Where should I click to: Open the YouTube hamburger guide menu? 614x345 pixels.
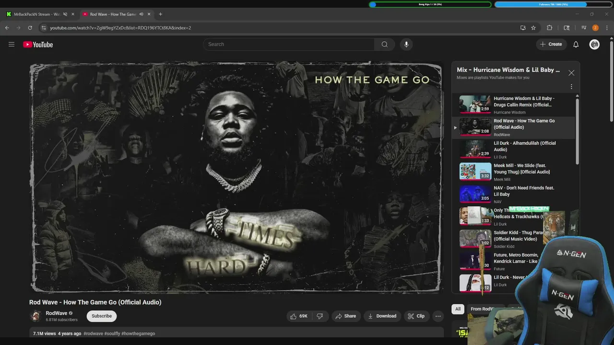click(12, 45)
